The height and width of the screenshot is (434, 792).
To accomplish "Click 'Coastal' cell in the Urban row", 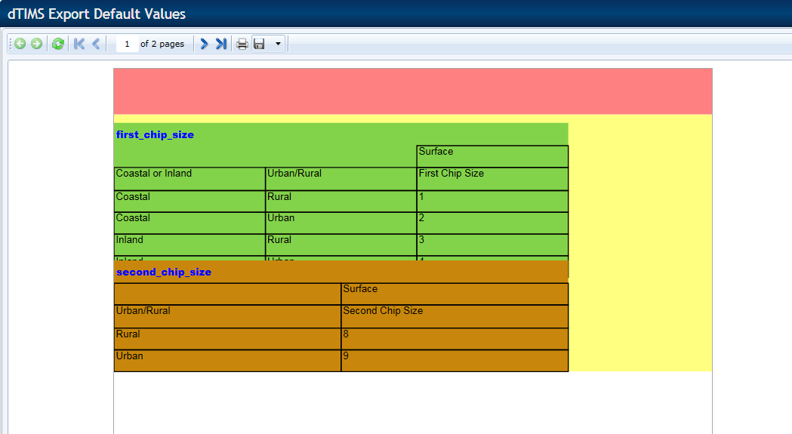I will [x=190, y=223].
